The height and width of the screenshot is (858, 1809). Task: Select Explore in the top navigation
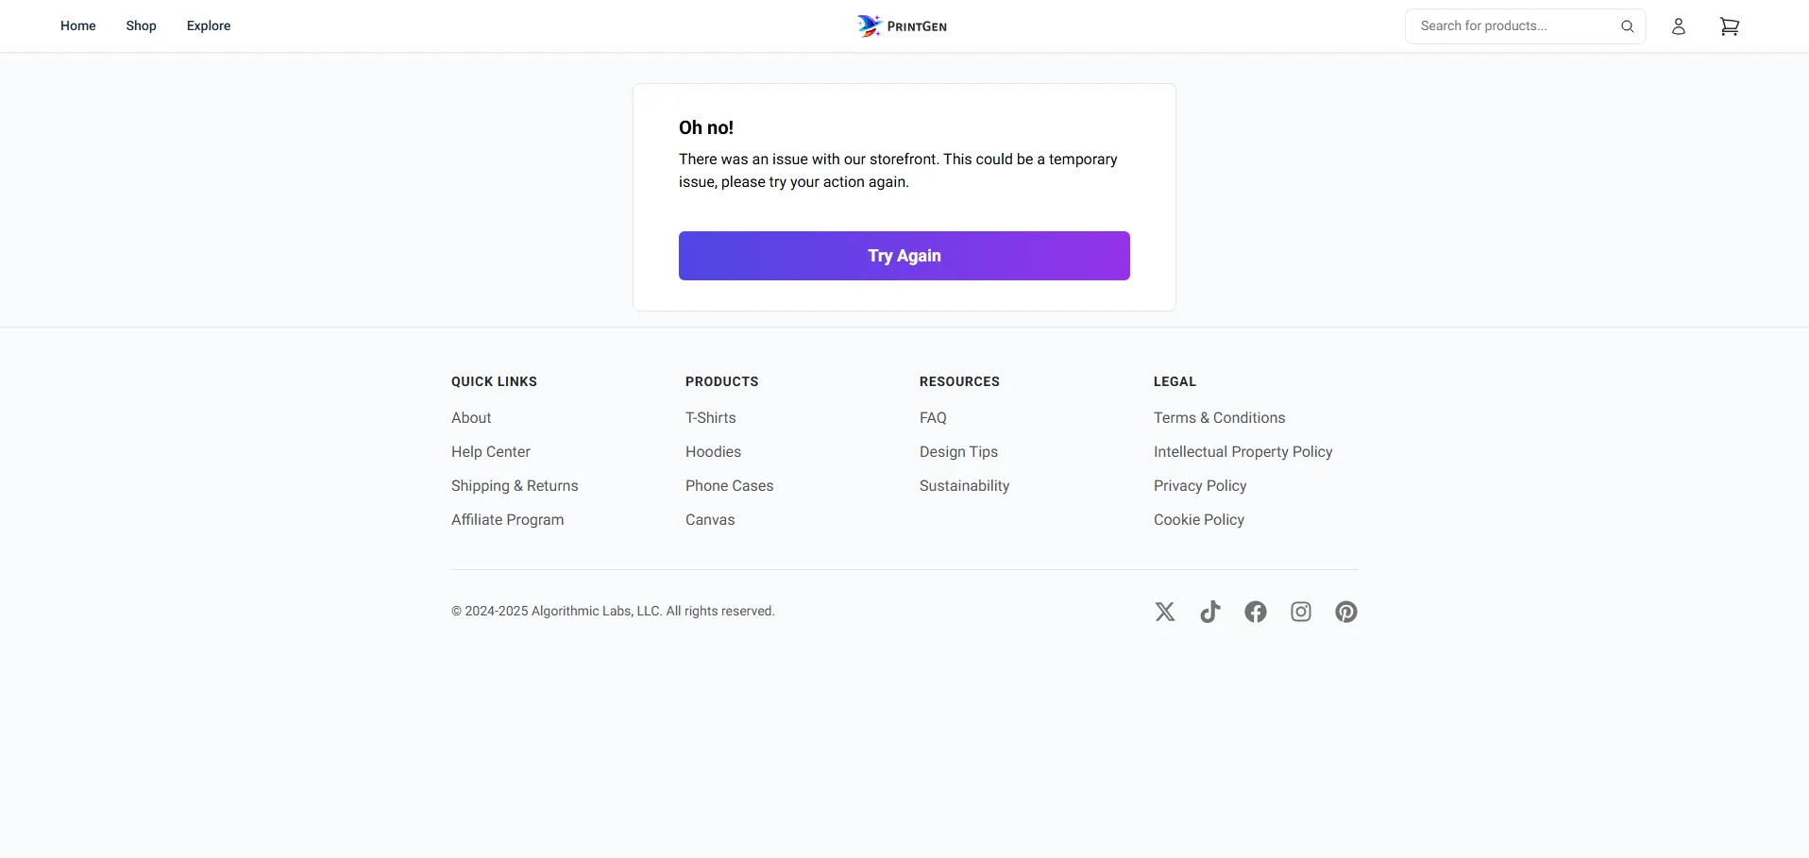pos(209,25)
